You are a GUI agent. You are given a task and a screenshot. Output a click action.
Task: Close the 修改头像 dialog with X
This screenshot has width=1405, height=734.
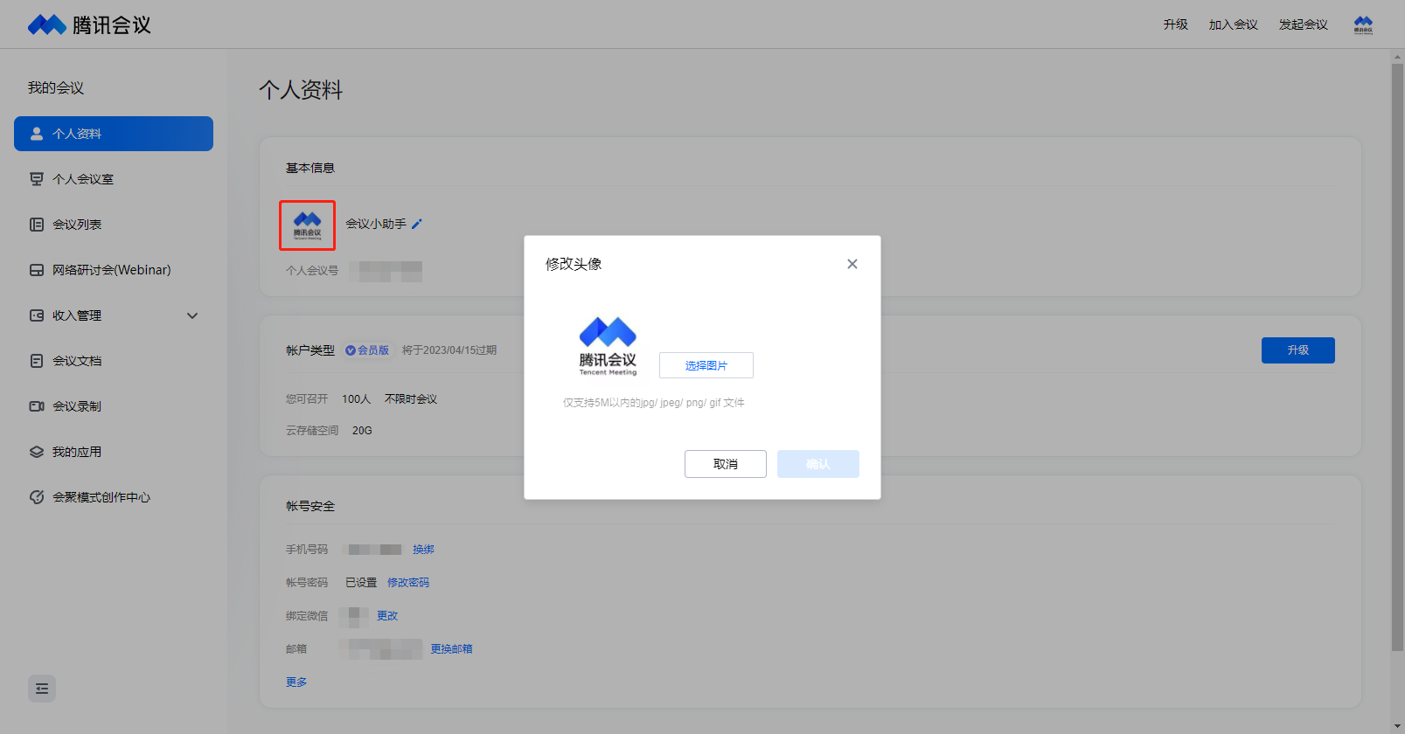(x=852, y=264)
